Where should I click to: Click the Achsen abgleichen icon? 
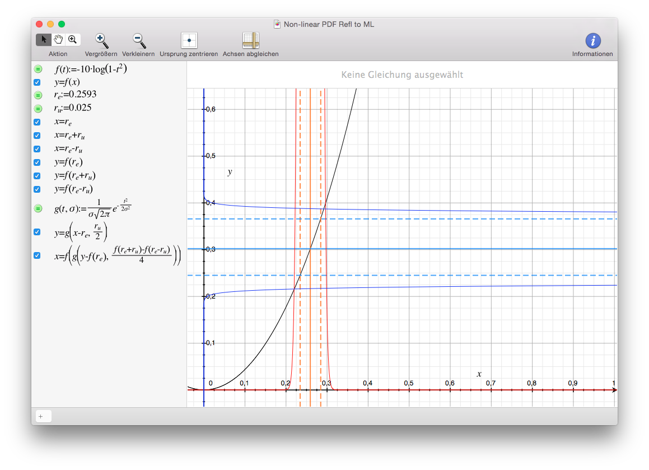tap(250, 40)
